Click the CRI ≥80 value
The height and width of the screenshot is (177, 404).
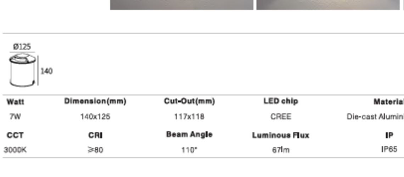(x=95, y=150)
